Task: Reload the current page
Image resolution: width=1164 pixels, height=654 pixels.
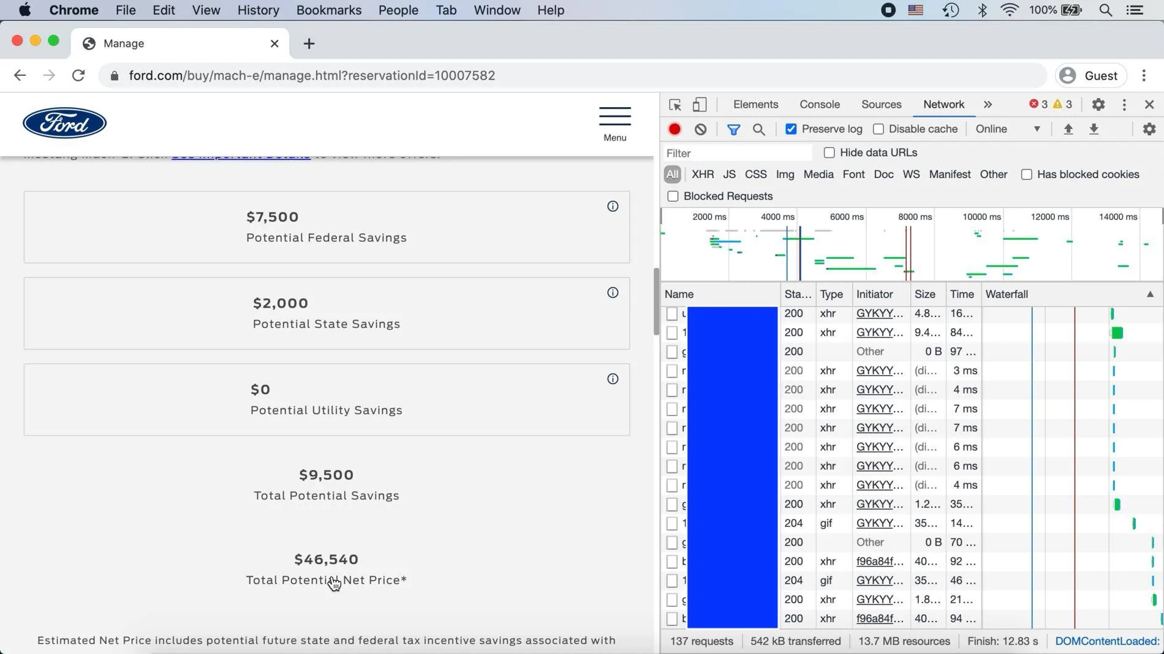Action: pos(78,75)
